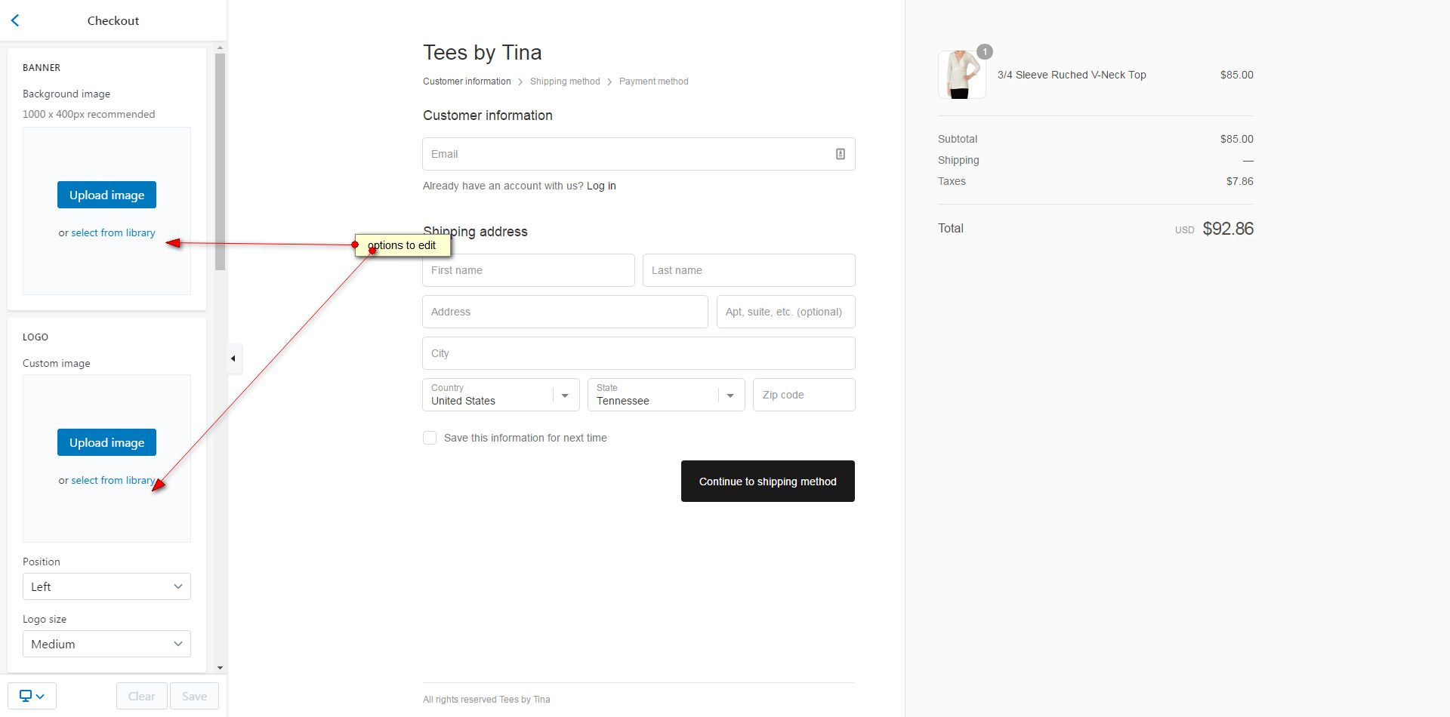Screen dimensions: 1450x717
Task: Click the contact icon in the Email field
Action: tap(840, 154)
